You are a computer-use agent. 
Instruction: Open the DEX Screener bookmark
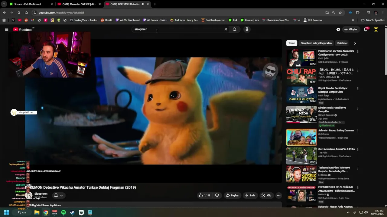tap(313, 20)
